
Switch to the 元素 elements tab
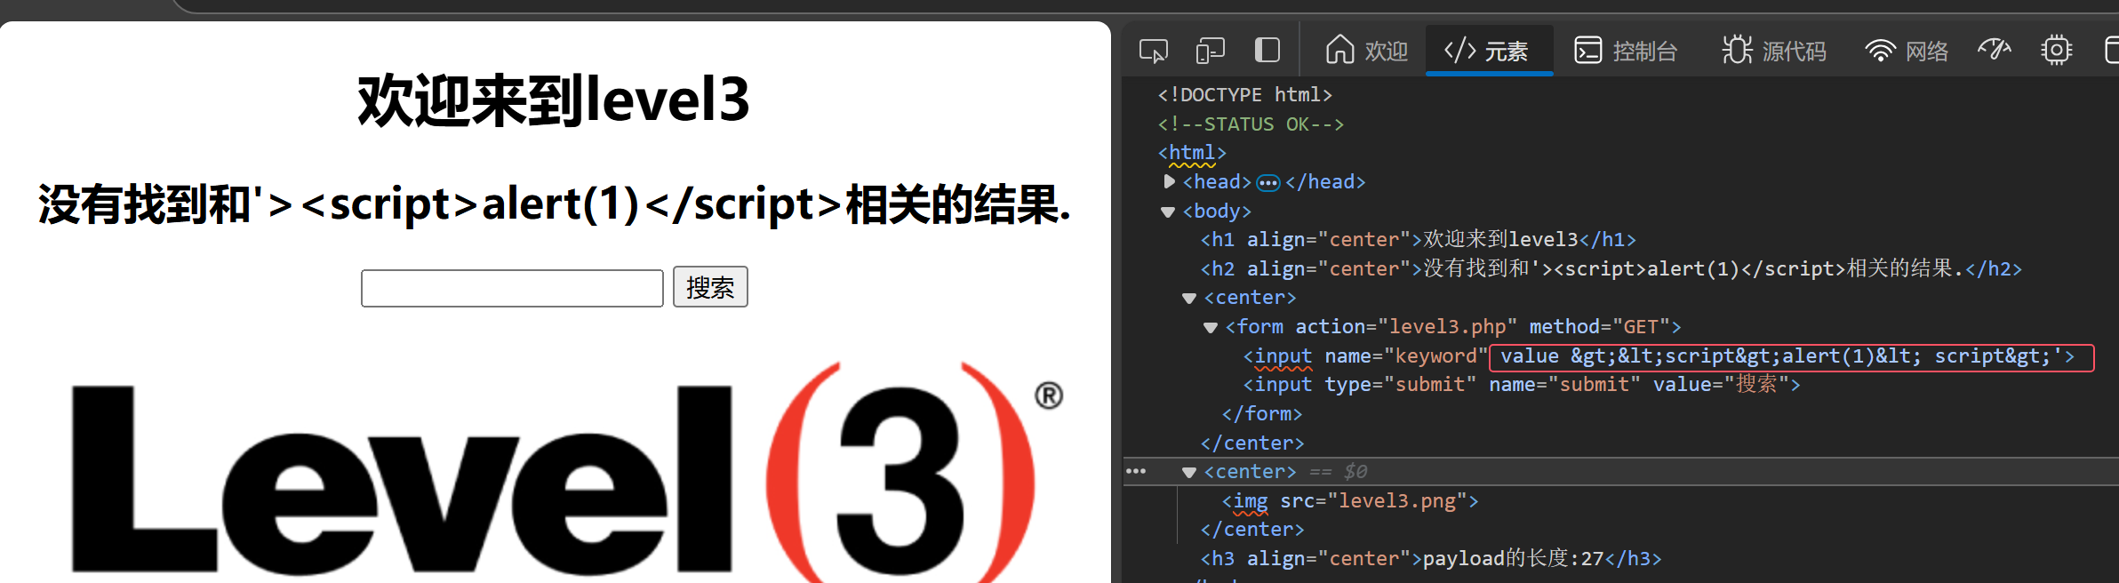click(x=1489, y=51)
